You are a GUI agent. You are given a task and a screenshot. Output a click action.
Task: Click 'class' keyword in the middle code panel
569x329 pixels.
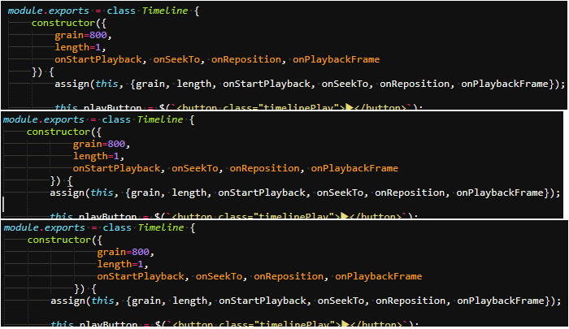click(116, 119)
